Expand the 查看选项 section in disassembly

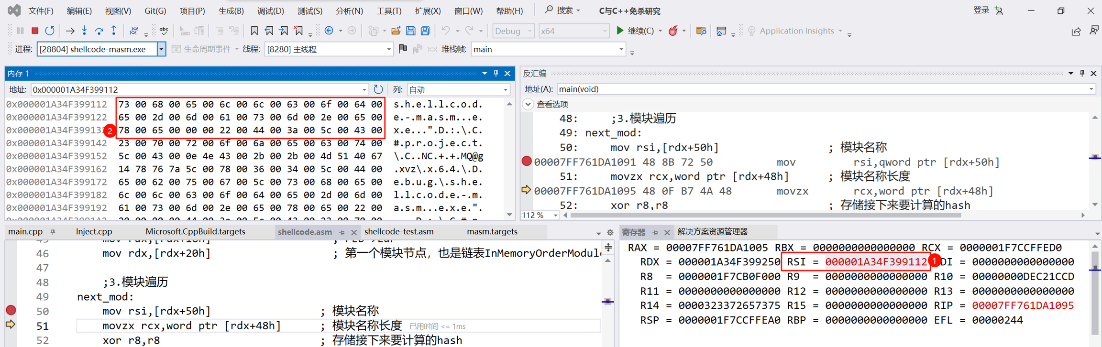528,104
